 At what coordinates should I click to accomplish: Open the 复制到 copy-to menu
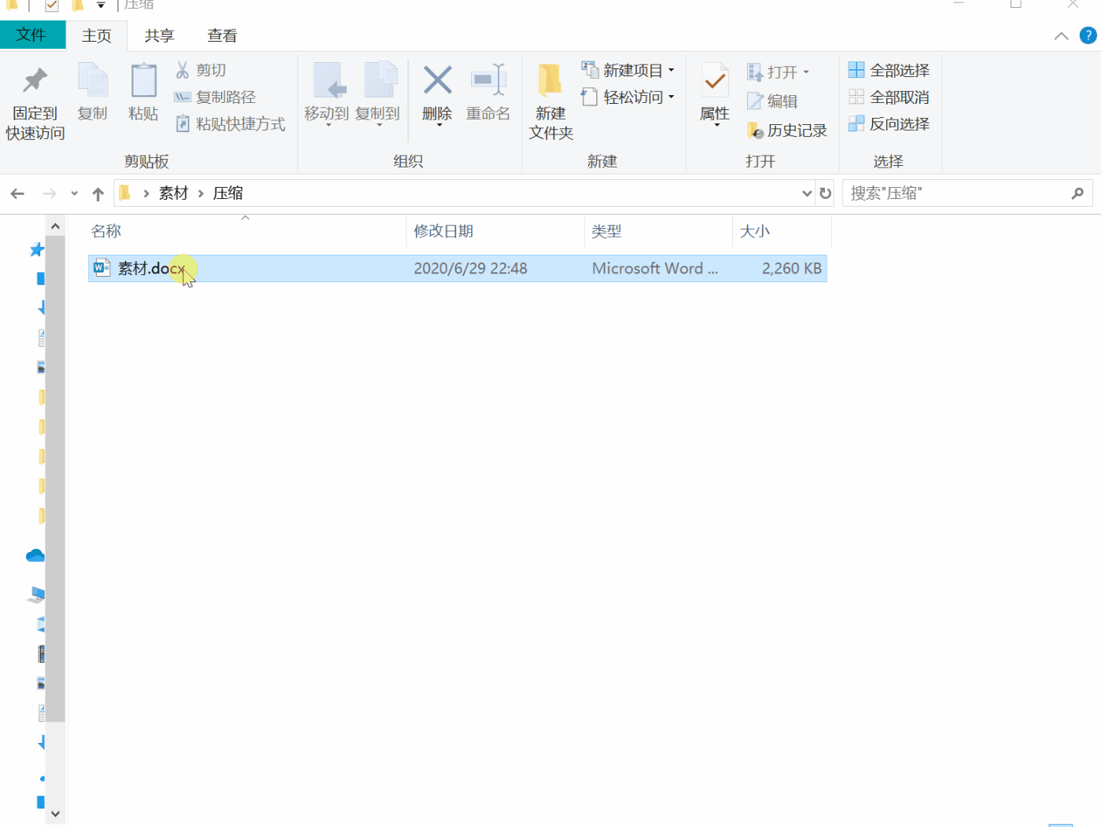tap(378, 94)
